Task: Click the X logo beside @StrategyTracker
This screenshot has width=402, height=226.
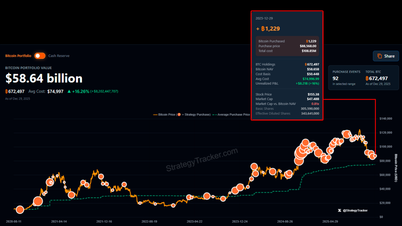Action: [x=339, y=211]
